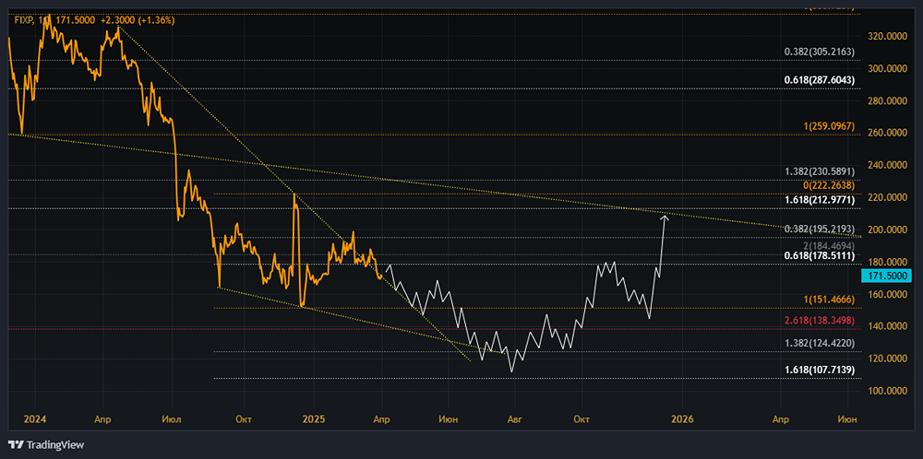Image resolution: width=923 pixels, height=459 pixels.
Task: Click the FIXP symbol name label
Action: tap(25, 18)
